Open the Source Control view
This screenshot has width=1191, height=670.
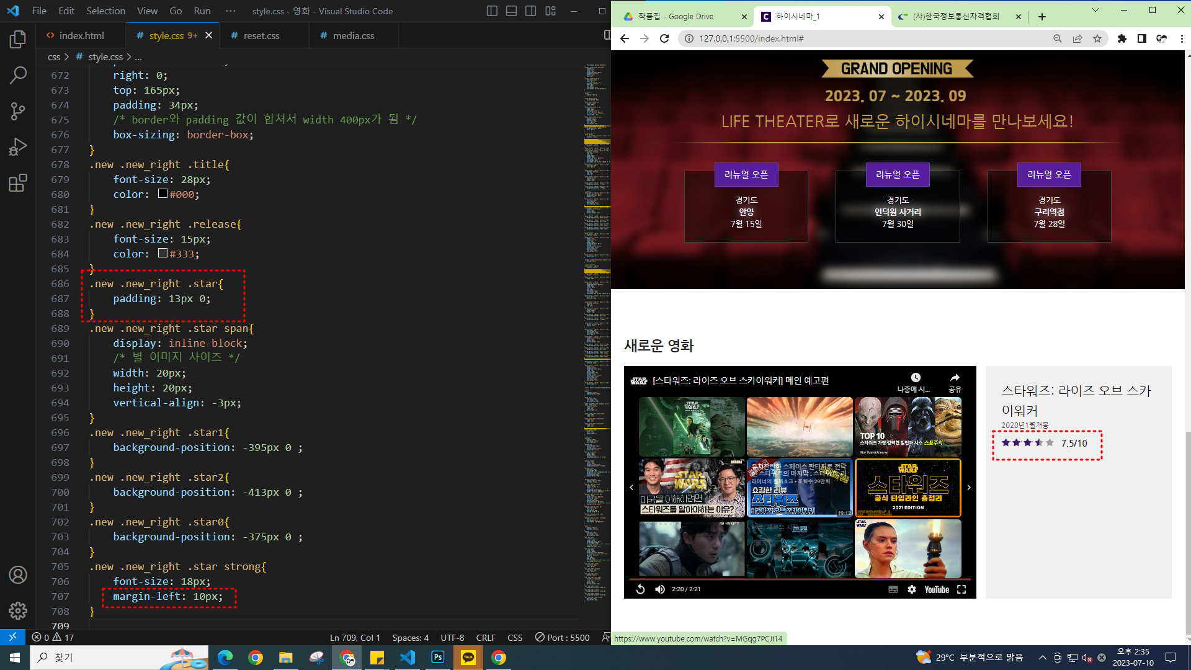tap(18, 112)
